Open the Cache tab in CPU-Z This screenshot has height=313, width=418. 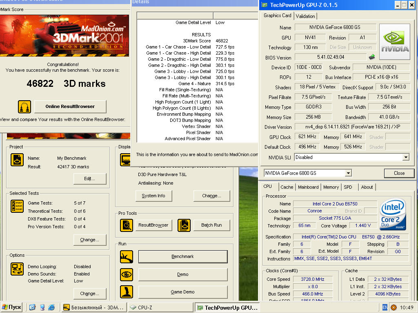[x=287, y=187]
